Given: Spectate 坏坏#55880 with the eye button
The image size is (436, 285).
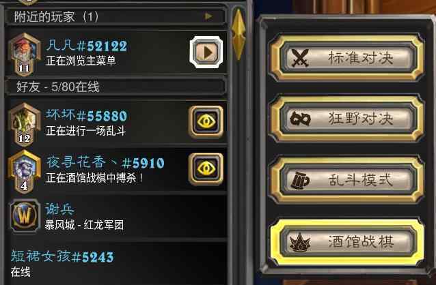Looking at the screenshot, I should [x=206, y=121].
